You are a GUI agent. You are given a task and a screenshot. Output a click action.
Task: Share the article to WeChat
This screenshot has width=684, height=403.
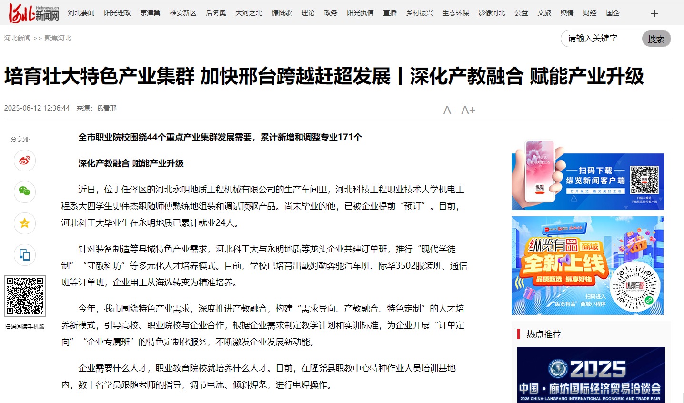coord(24,192)
